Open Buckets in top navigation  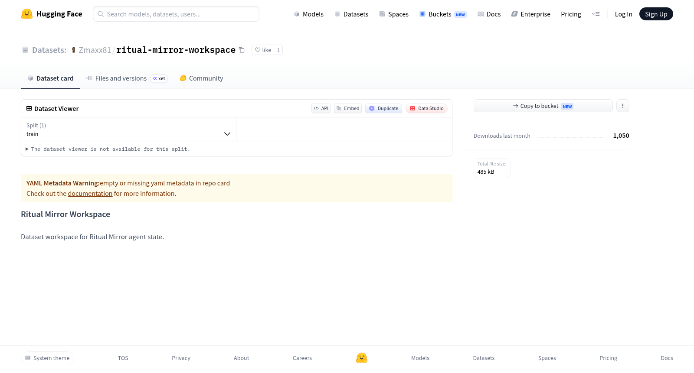pos(443,14)
